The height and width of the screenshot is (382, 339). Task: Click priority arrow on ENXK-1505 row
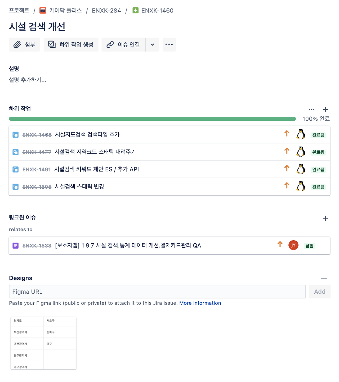click(x=287, y=186)
